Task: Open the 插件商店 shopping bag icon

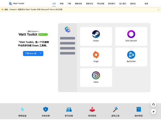Action: 139,109
